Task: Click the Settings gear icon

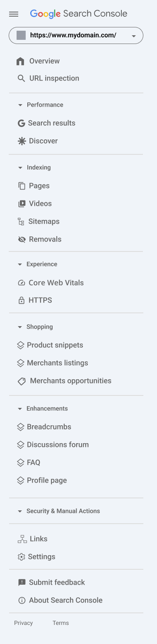Action: [22, 557]
